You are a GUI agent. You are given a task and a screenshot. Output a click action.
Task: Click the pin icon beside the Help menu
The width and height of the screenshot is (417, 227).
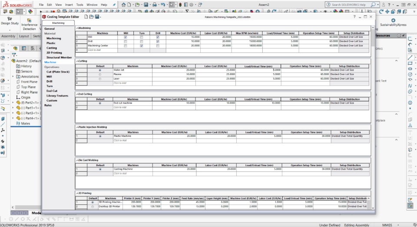pyautogui.click(x=114, y=4)
